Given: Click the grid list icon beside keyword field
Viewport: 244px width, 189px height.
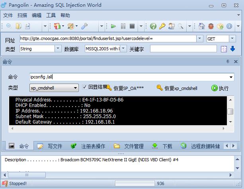Looking at the screenshot, I should pyautogui.click(x=224, y=49).
